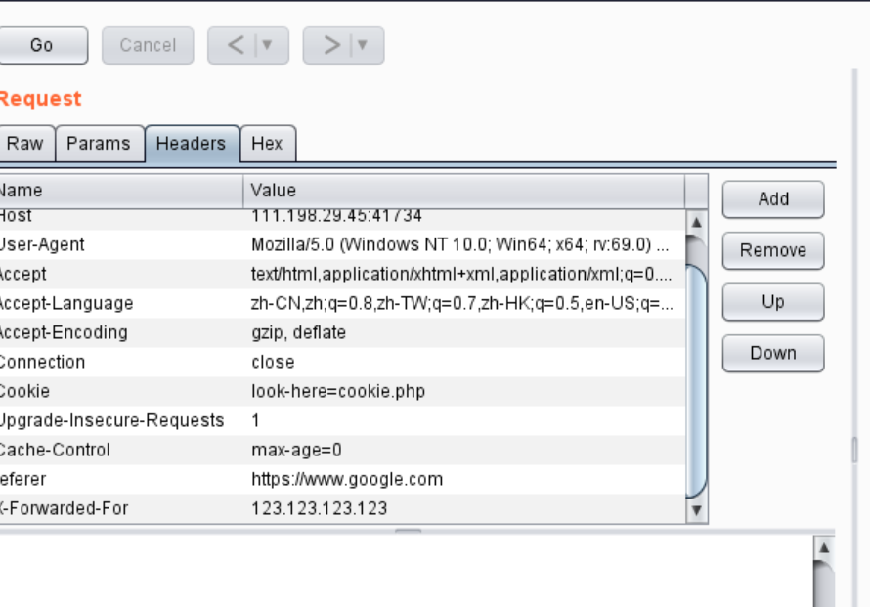Click the Name column header
Viewport: 870px width, 607px height.
pyautogui.click(x=117, y=190)
